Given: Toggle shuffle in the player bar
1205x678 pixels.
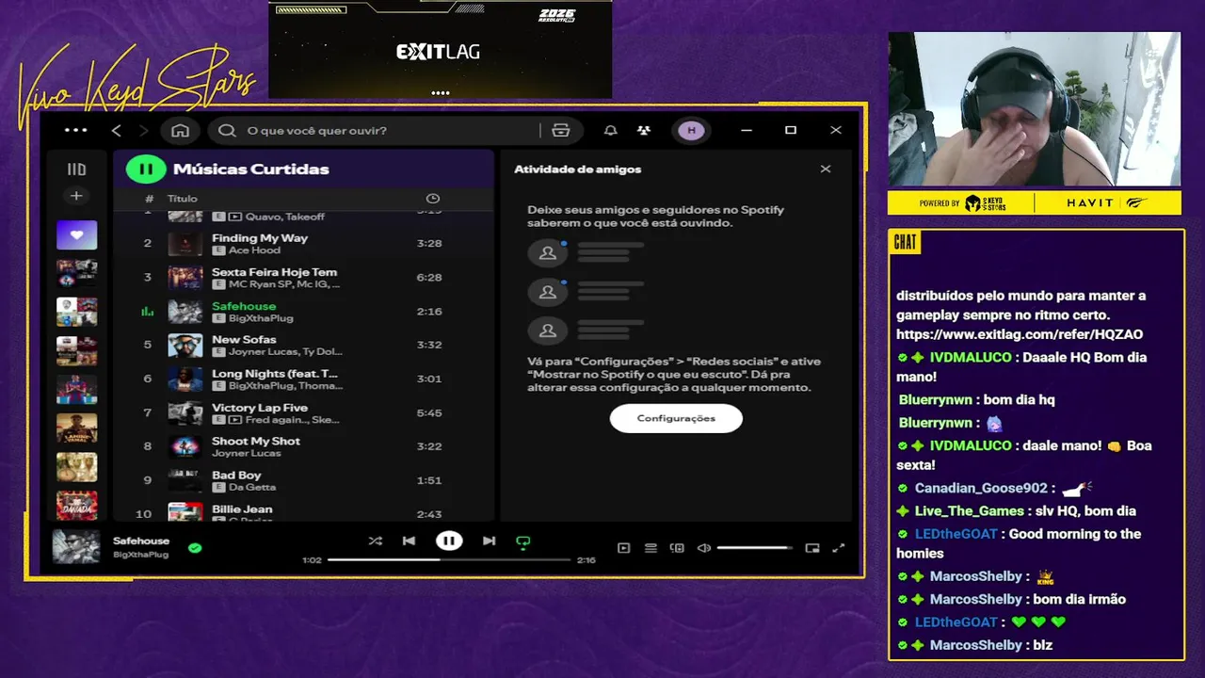Looking at the screenshot, I should [376, 541].
